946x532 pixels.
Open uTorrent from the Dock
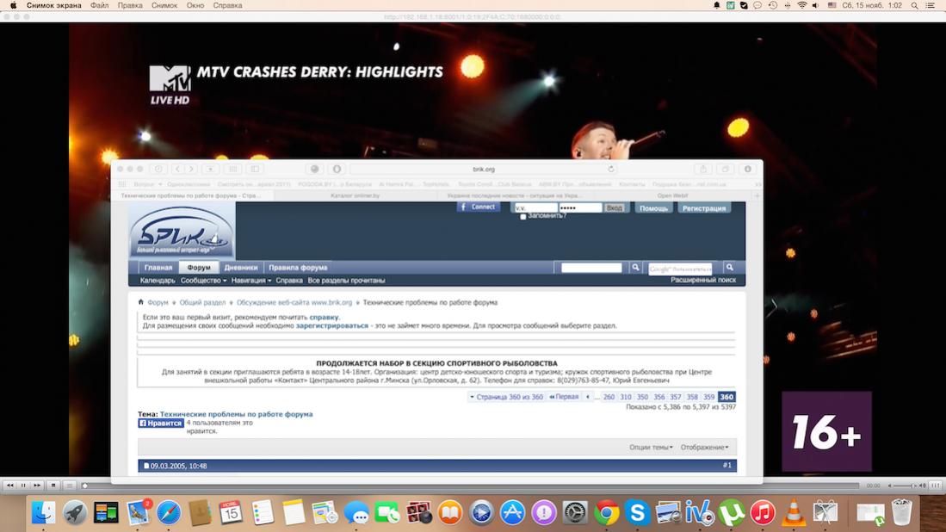pos(732,513)
